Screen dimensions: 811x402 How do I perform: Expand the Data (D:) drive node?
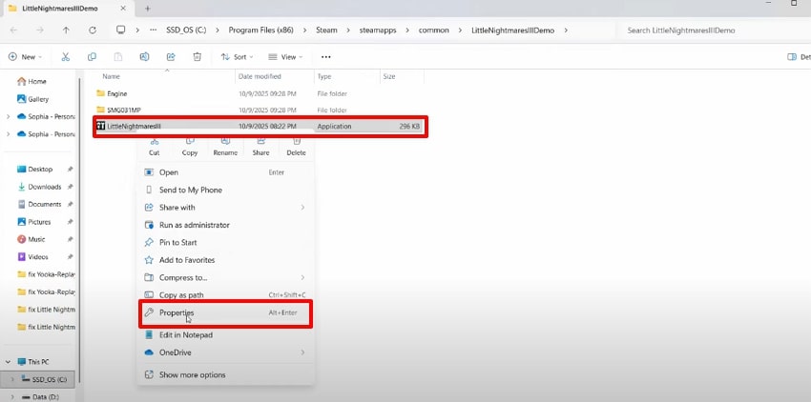[x=13, y=397]
